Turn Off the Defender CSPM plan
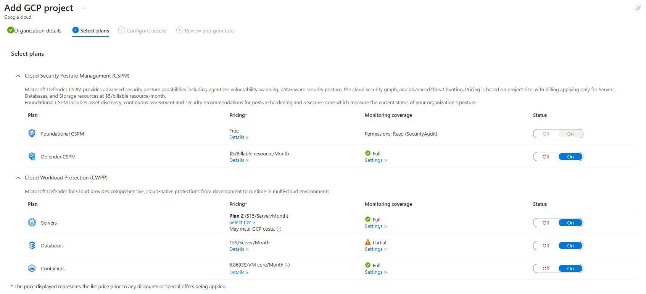 546,157
